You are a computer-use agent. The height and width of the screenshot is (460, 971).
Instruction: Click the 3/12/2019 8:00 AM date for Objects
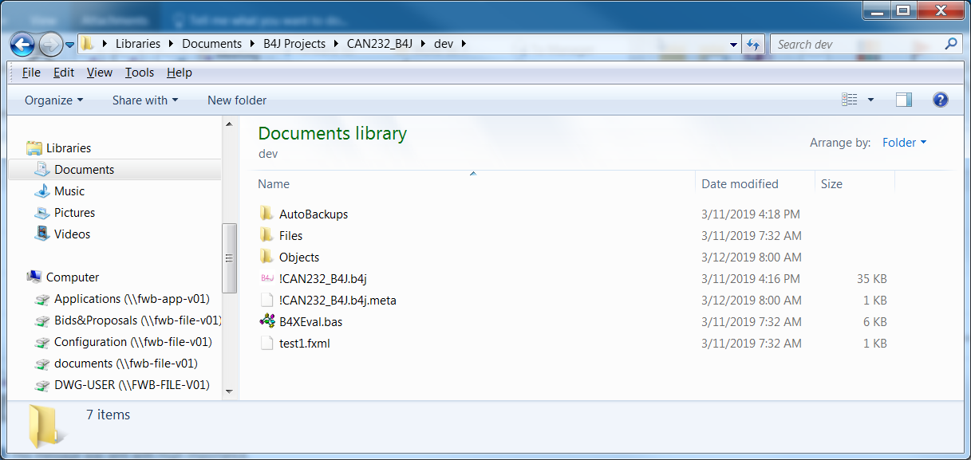click(752, 258)
